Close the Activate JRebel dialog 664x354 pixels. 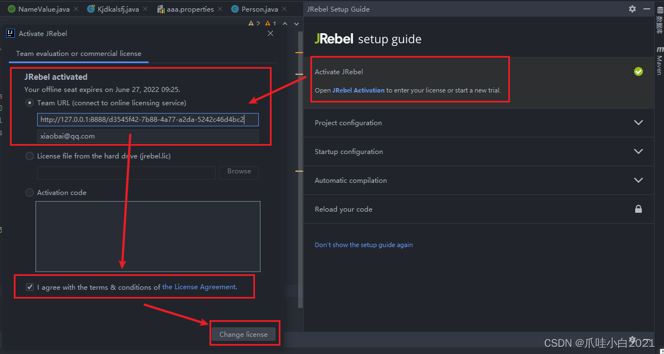[270, 33]
